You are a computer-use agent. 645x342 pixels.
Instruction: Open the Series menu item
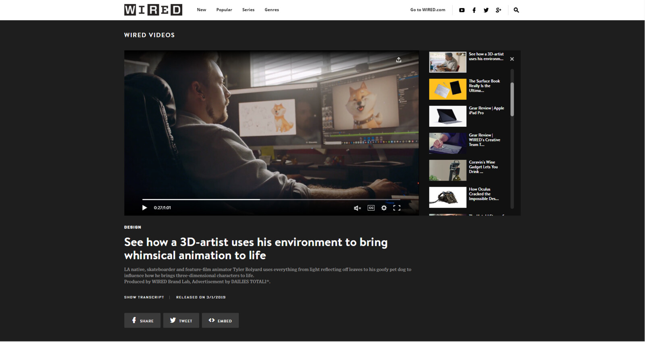[248, 10]
